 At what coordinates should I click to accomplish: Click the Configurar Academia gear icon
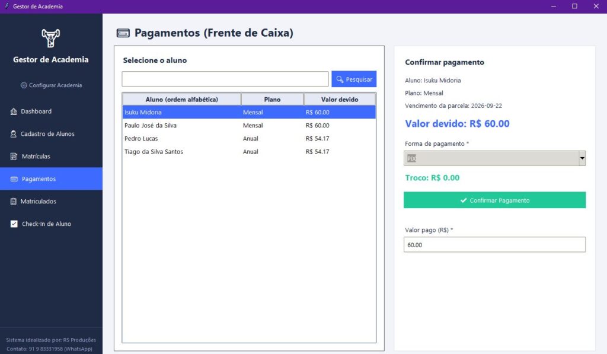[x=24, y=85]
